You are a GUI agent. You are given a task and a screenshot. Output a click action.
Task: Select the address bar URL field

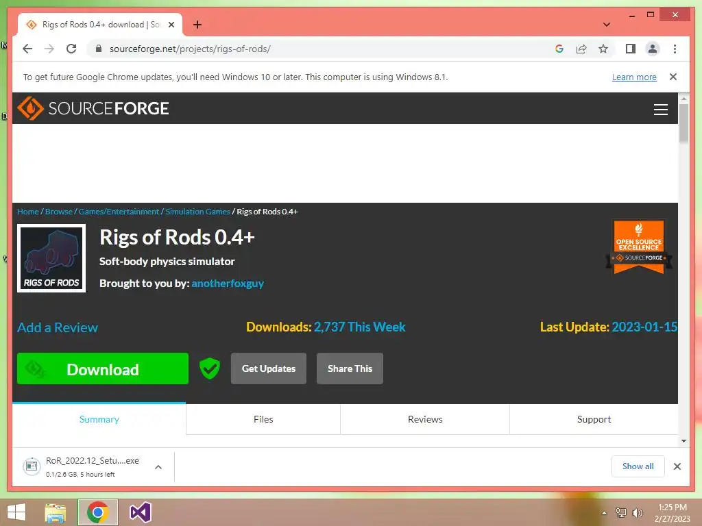coord(322,49)
